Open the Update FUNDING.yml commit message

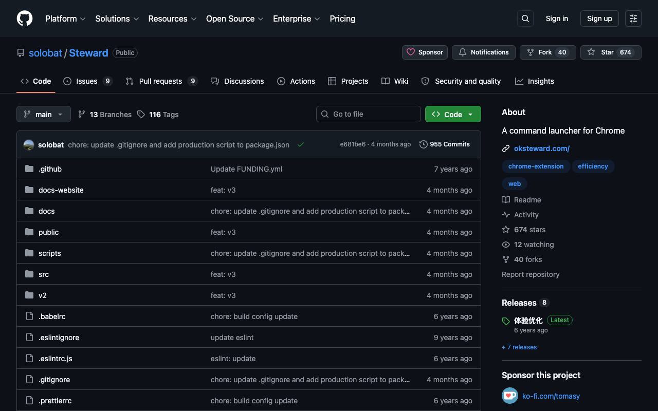[x=246, y=169]
